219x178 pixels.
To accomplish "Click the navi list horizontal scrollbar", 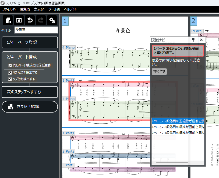I will pyautogui.click(x=172, y=163).
